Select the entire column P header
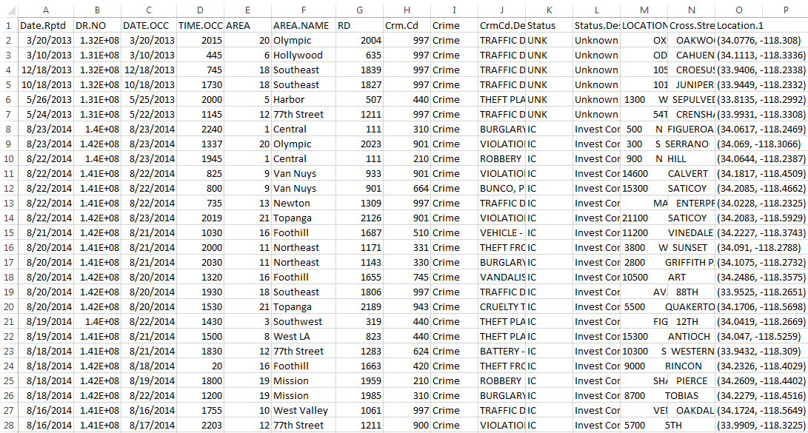808x433 pixels. pos(786,10)
